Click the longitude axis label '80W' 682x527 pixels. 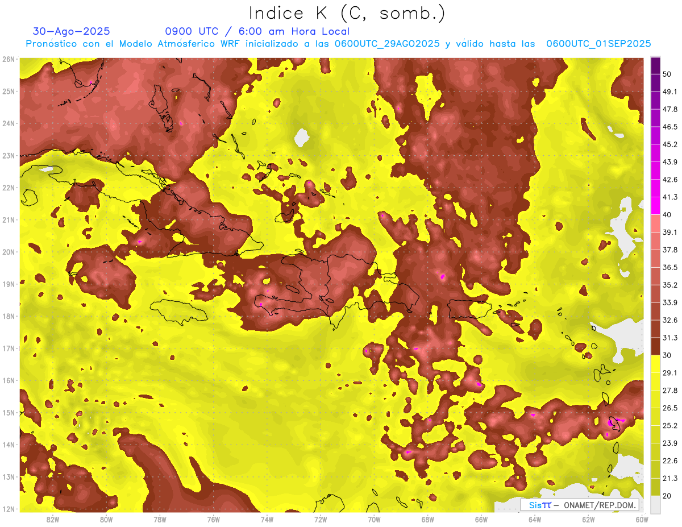point(106,519)
